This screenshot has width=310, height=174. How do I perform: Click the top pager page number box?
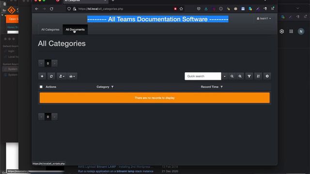pyautogui.click(x=48, y=63)
